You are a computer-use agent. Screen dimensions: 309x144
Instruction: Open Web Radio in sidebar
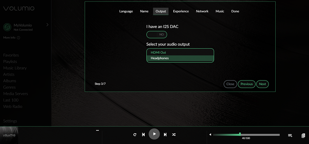click(x=13, y=106)
